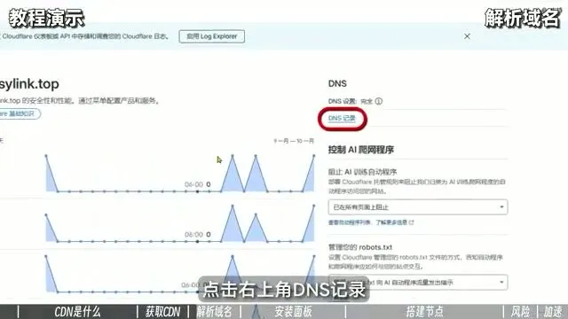Open the DNS 记录 link
Screen dimensions: 568x319
point(342,118)
